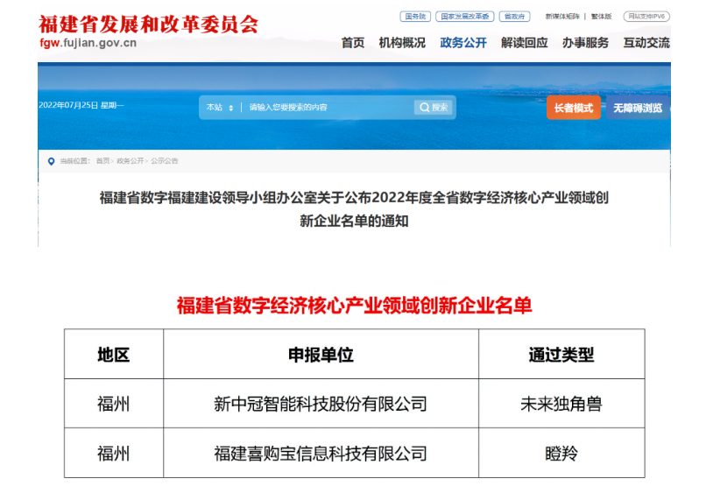Click the 网站支持IPV6 badge

pyautogui.click(x=646, y=17)
